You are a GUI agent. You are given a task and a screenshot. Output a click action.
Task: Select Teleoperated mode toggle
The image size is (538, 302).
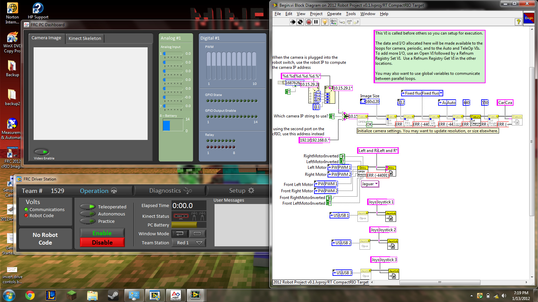click(x=87, y=207)
